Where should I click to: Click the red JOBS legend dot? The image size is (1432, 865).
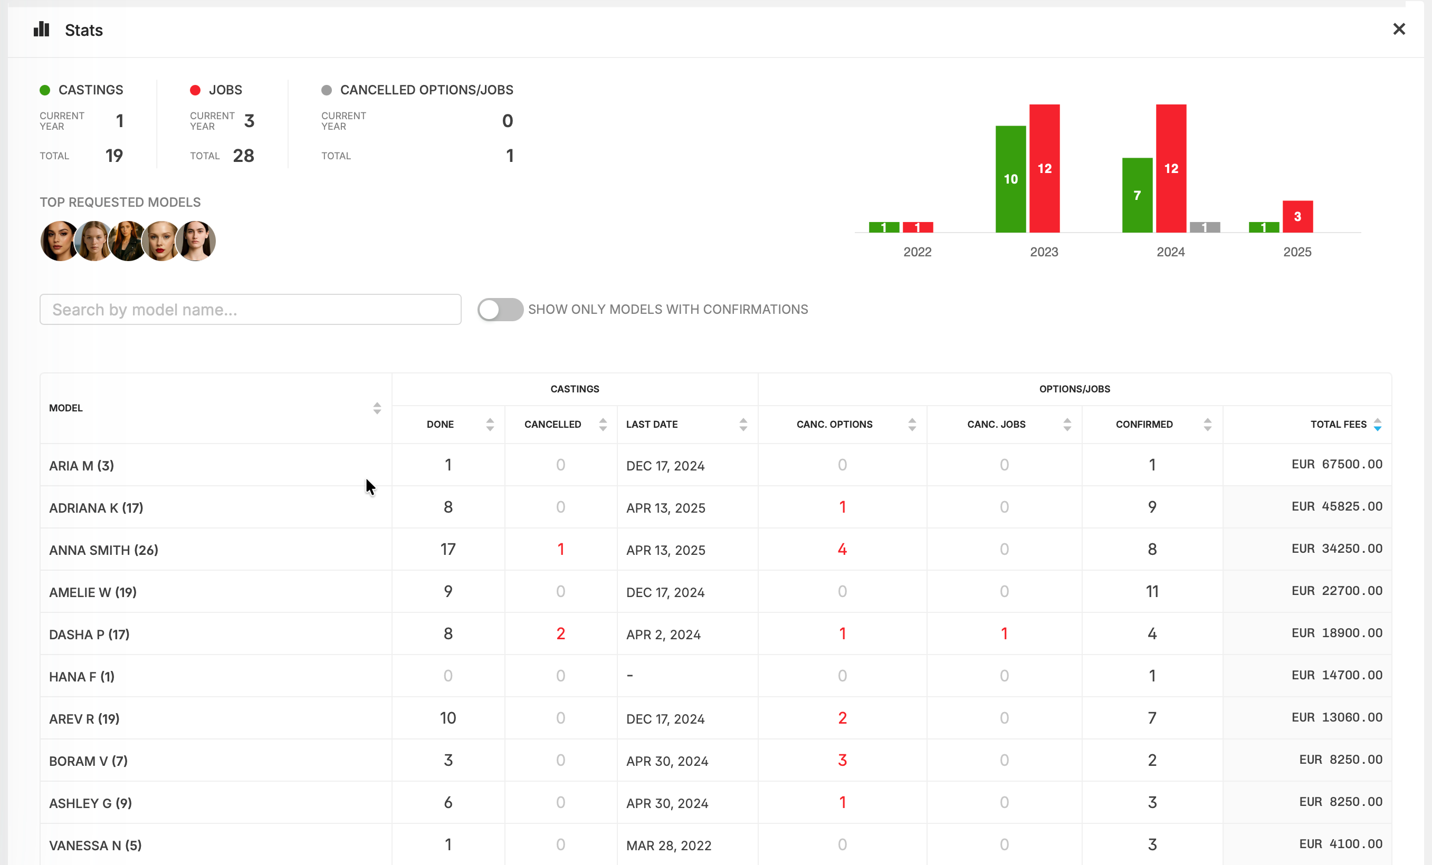click(195, 90)
